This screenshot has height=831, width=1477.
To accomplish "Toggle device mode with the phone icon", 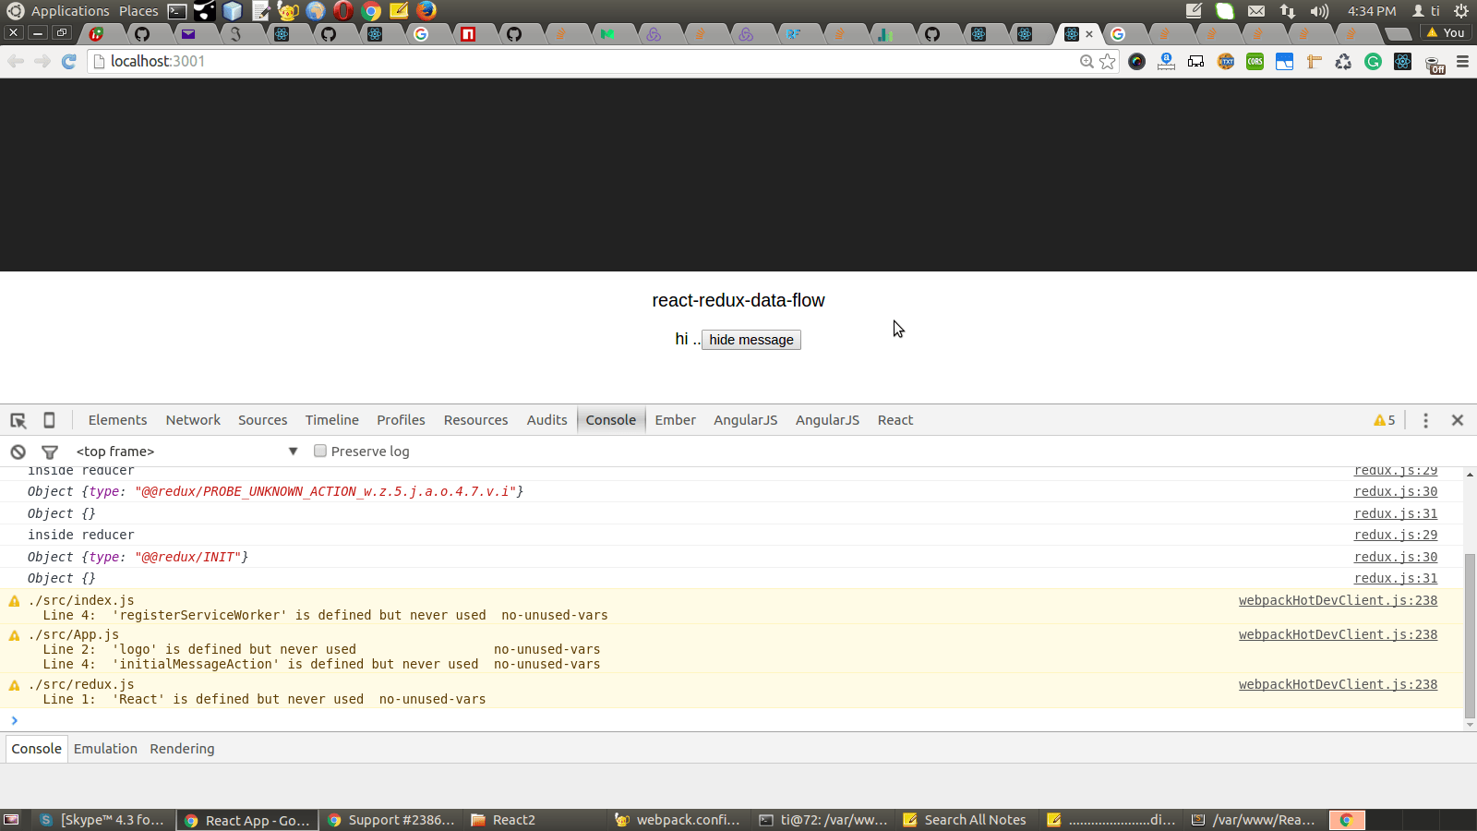I will pyautogui.click(x=49, y=420).
